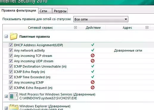Select the ICMP Destination Unreachable (in) text
Viewport: 154px width, 110px height.
point(40,66)
